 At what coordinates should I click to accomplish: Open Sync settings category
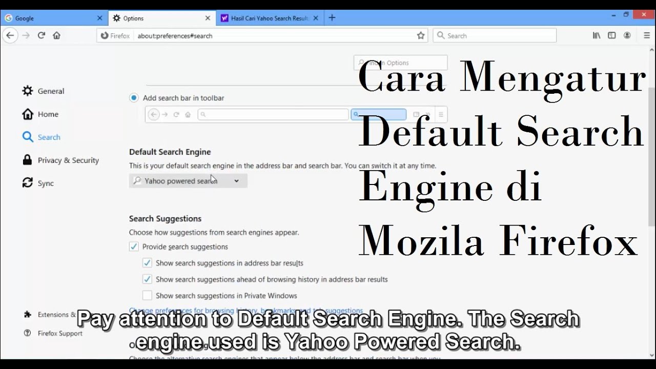38,183
